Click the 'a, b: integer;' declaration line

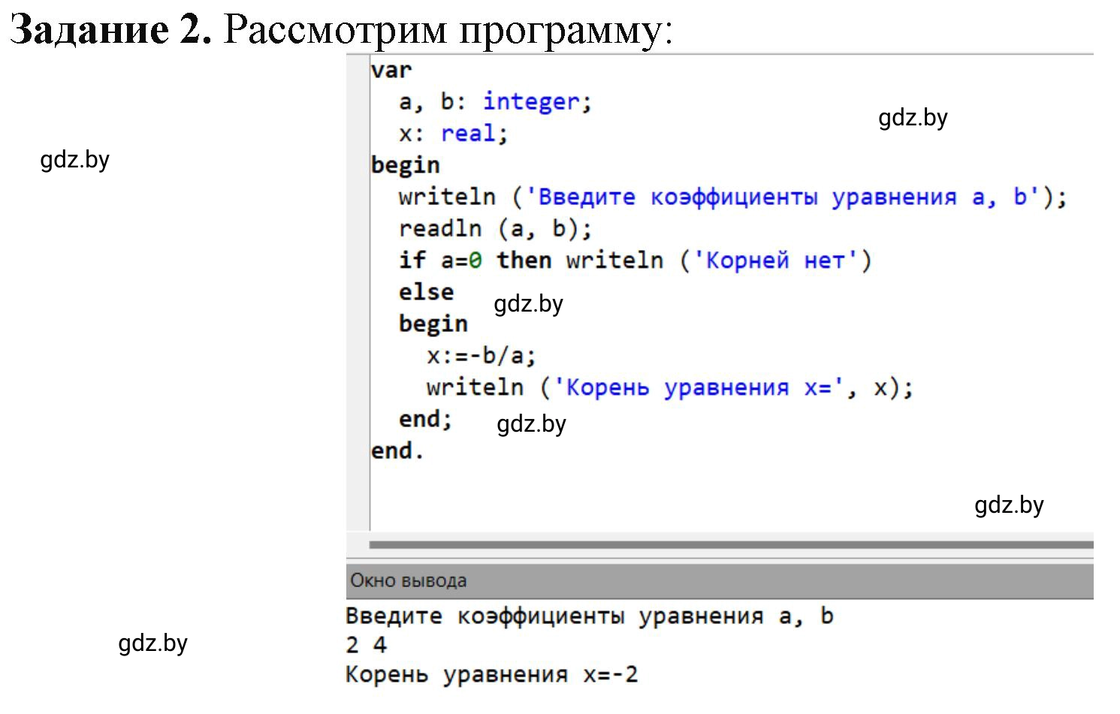[x=496, y=101]
